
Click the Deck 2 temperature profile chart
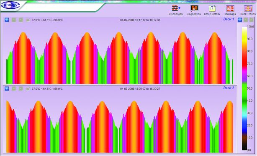(x=120, y=127)
